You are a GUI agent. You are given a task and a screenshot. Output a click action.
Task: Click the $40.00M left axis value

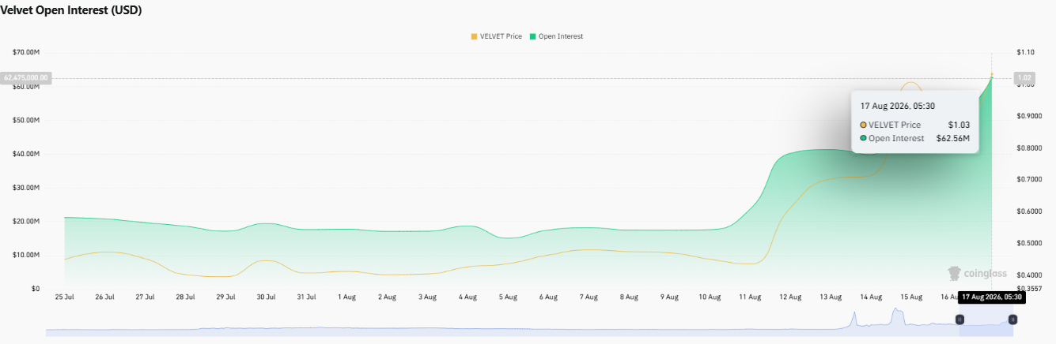(26, 154)
